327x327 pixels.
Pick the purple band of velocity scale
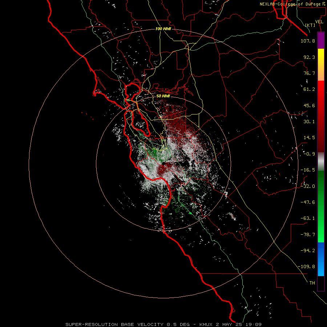coord(321,41)
